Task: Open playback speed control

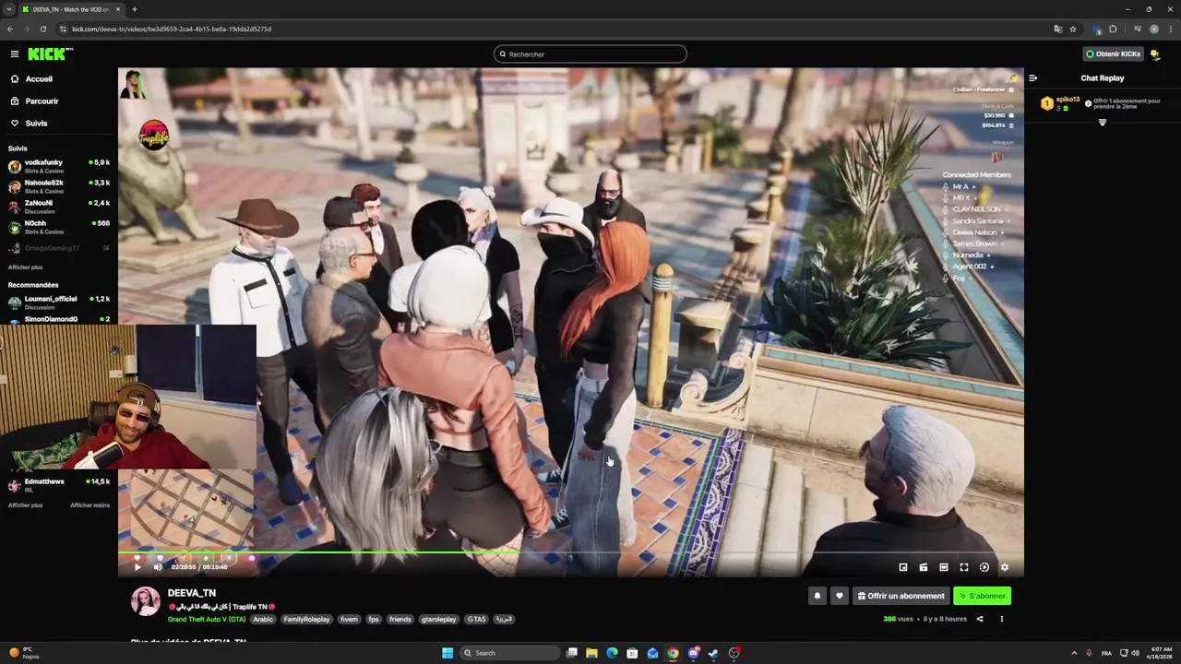Action: click(984, 567)
